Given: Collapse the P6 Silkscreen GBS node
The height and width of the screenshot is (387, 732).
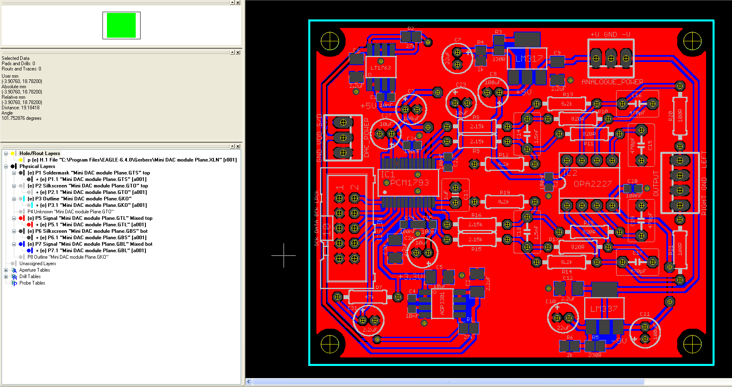Looking at the screenshot, I should [14, 231].
